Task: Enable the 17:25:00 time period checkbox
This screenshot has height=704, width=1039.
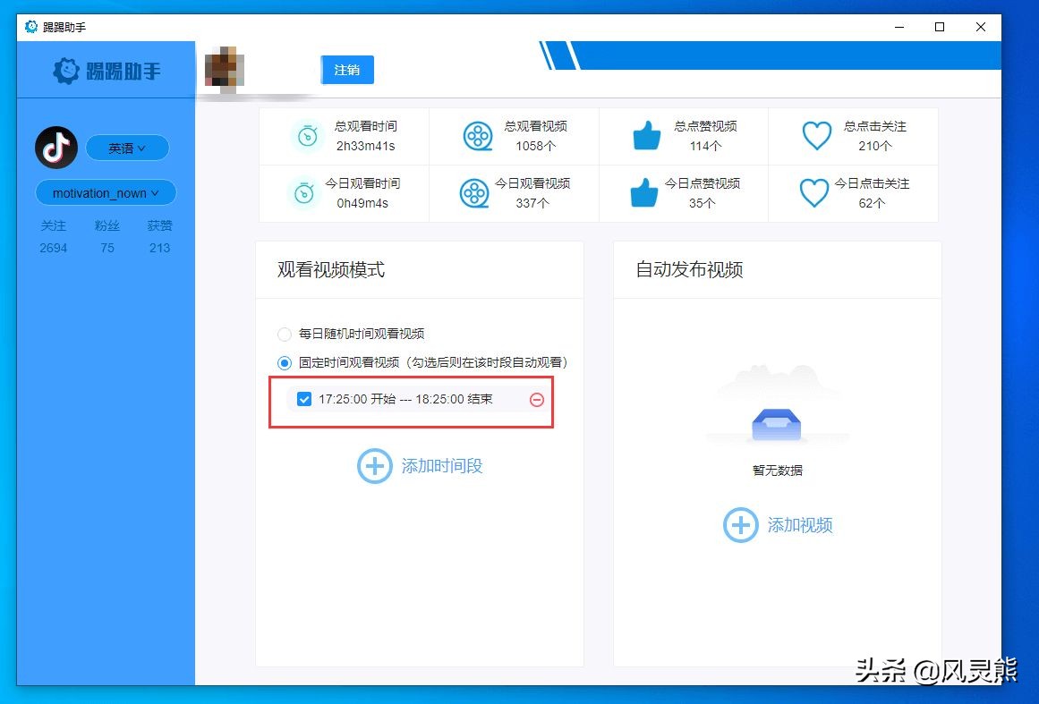Action: click(304, 399)
